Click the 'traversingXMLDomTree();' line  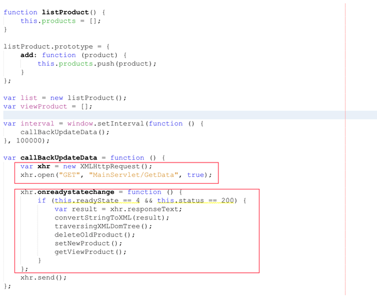[104, 226]
